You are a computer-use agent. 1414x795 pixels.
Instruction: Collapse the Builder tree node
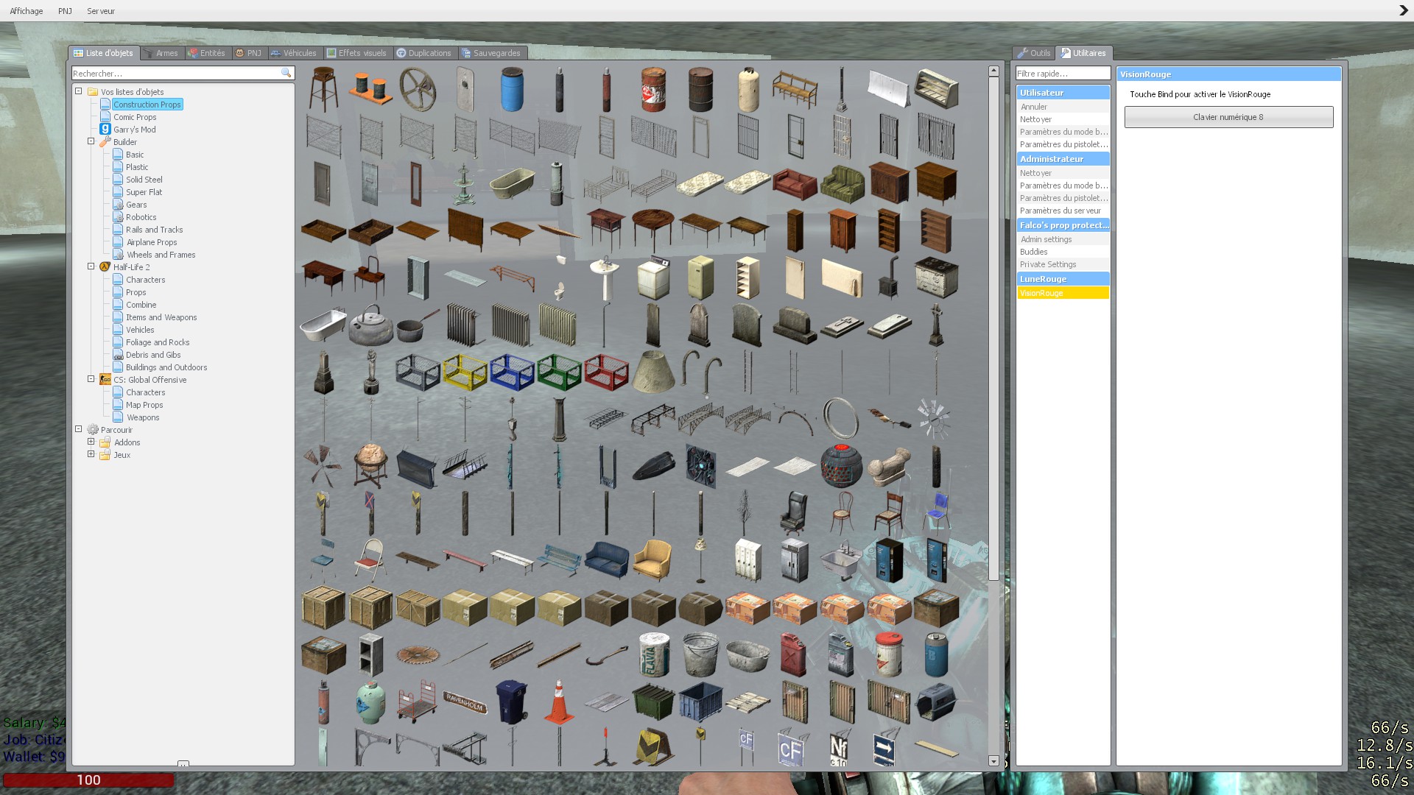pyautogui.click(x=91, y=141)
